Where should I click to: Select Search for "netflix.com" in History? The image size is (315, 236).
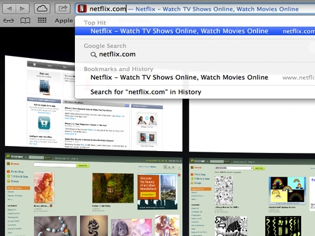(x=195, y=92)
